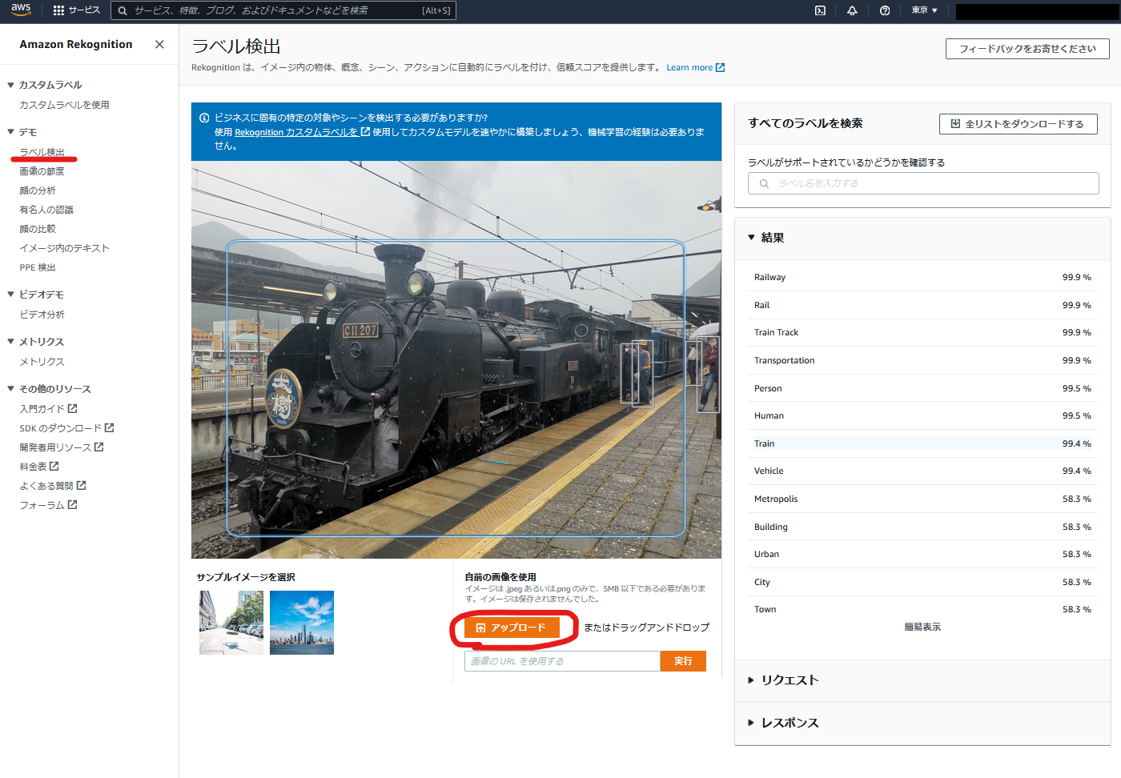Focus the 画像の URL input field
Image resolution: width=1121 pixels, height=778 pixels.
[562, 661]
